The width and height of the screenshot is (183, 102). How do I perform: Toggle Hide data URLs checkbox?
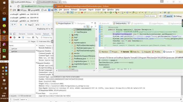[x=38, y=41]
